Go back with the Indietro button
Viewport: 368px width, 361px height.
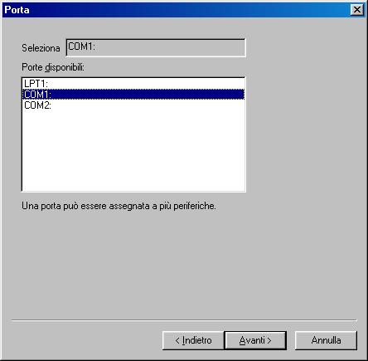[193, 340]
